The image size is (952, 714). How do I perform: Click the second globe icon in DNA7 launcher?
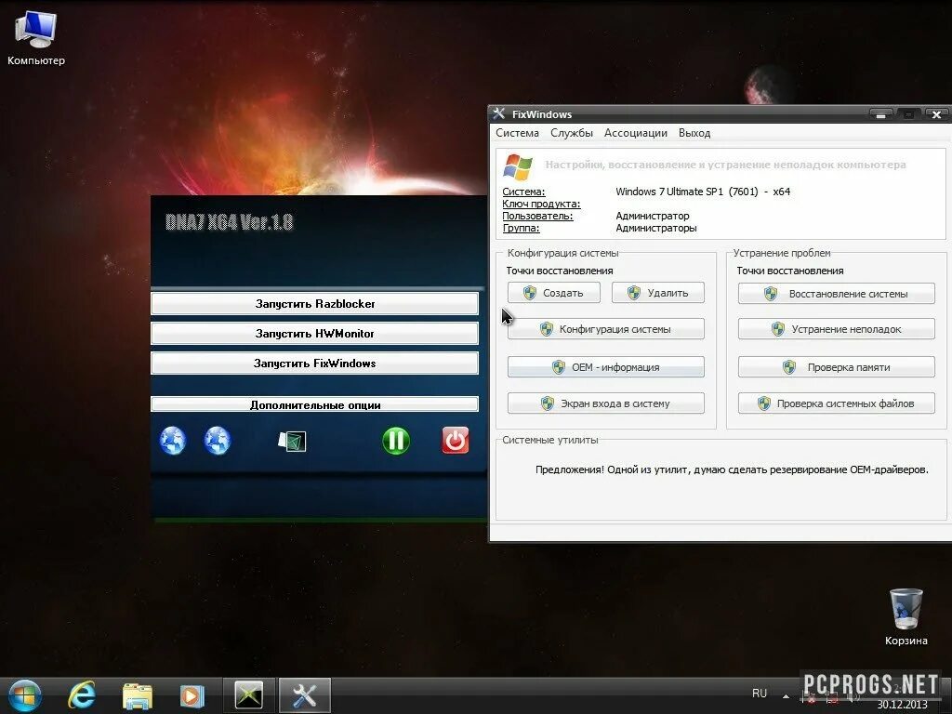218,441
